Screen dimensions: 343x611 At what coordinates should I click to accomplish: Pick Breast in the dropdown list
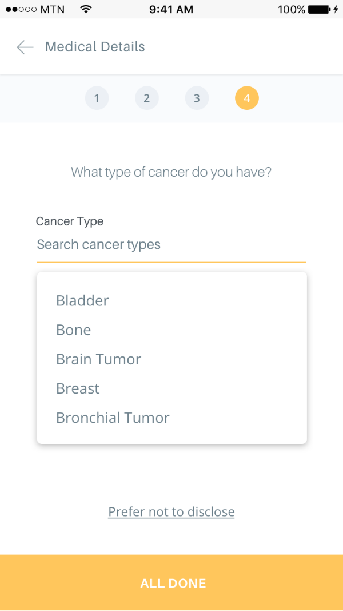coord(78,388)
